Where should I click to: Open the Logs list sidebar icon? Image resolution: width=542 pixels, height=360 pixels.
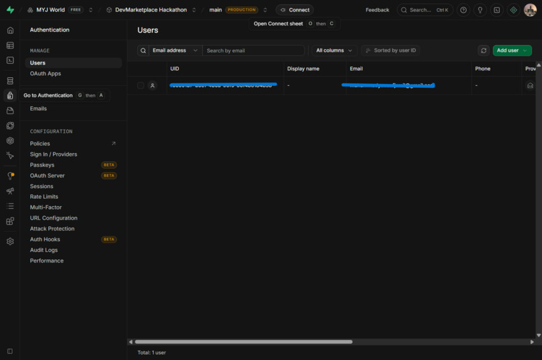(10, 206)
